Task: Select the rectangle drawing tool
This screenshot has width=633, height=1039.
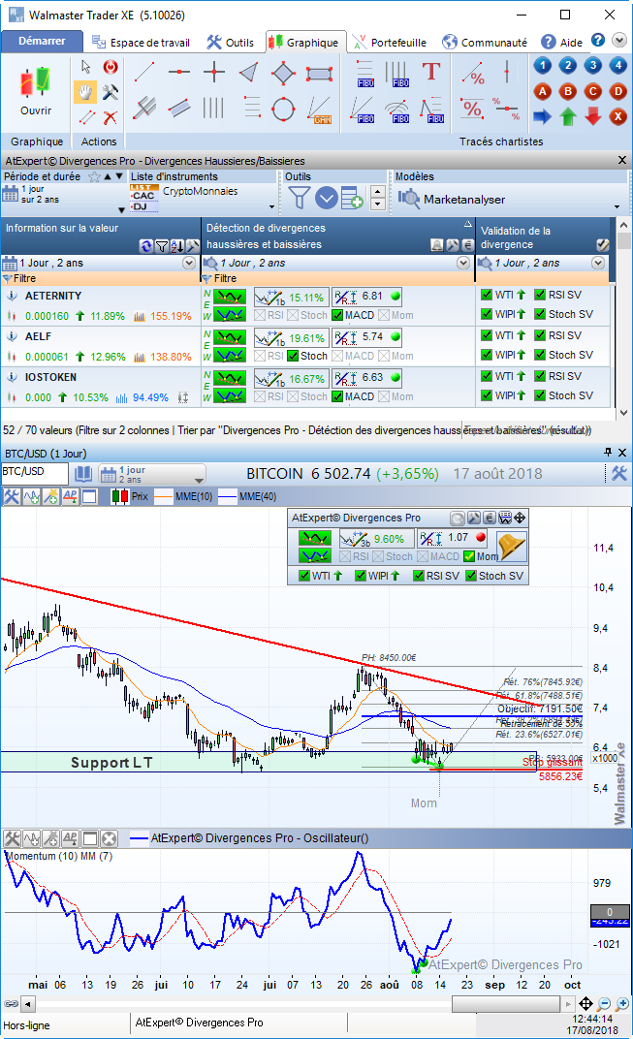Action: [x=319, y=74]
